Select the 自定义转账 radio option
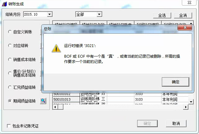 [10, 32]
